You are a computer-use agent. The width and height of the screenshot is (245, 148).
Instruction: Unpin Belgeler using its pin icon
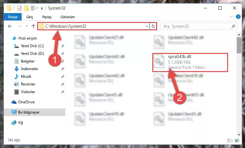pyautogui.click(x=63, y=61)
